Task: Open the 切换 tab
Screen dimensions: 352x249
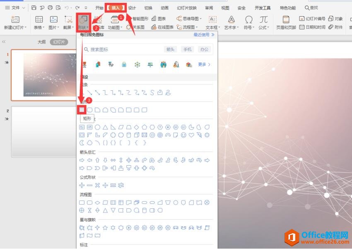Action: [x=148, y=8]
